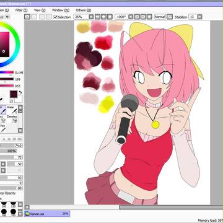This screenshot has height=223, width=223.
Task: Click the Memory load status text
Action: [210, 221]
